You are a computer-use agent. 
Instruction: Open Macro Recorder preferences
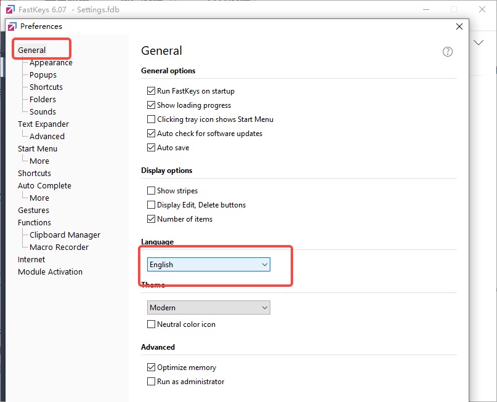tap(59, 247)
